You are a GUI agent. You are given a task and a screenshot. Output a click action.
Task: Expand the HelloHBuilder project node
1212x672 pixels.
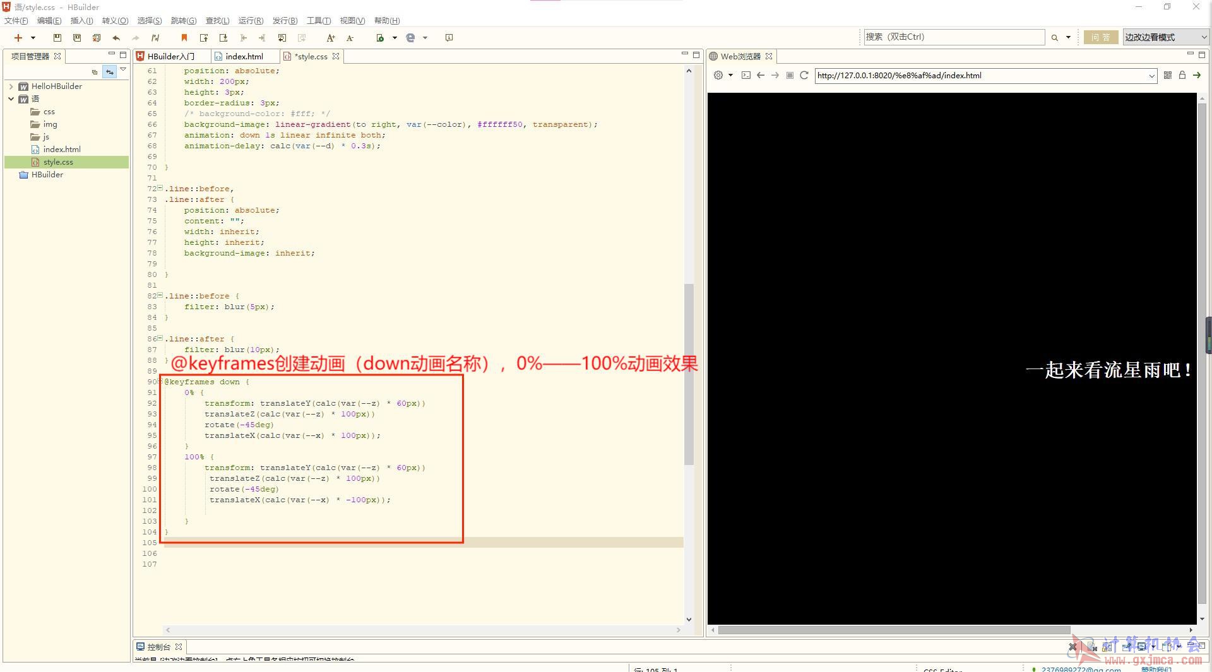coord(11,86)
